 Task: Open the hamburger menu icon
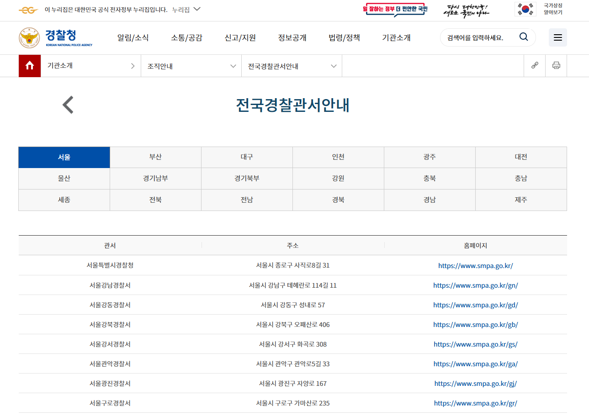click(x=557, y=37)
